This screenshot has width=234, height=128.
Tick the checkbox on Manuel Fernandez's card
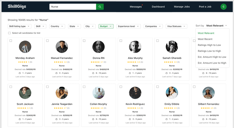(47, 41)
